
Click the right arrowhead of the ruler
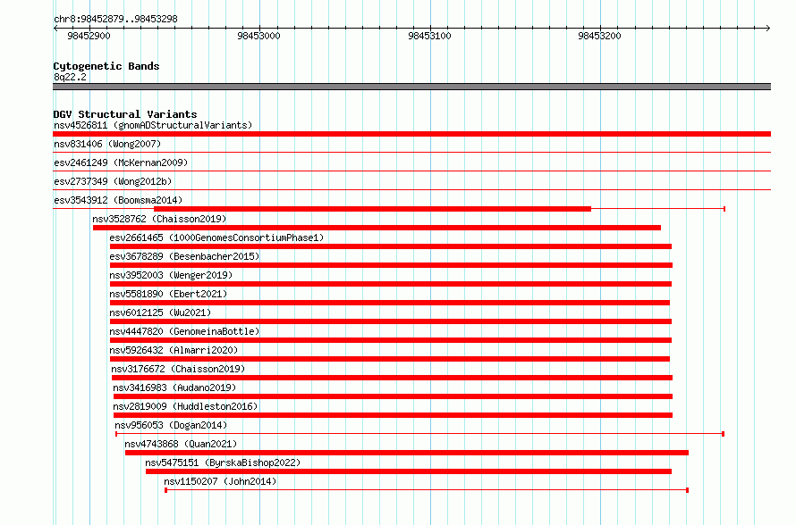(x=768, y=28)
